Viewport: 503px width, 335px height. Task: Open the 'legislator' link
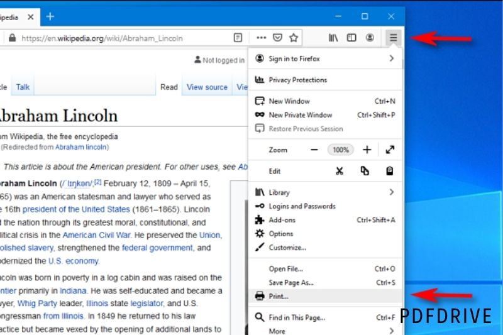point(147,304)
